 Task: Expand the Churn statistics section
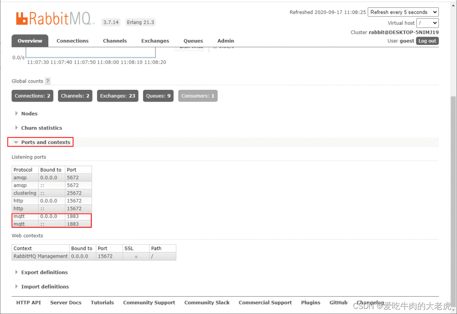point(41,128)
